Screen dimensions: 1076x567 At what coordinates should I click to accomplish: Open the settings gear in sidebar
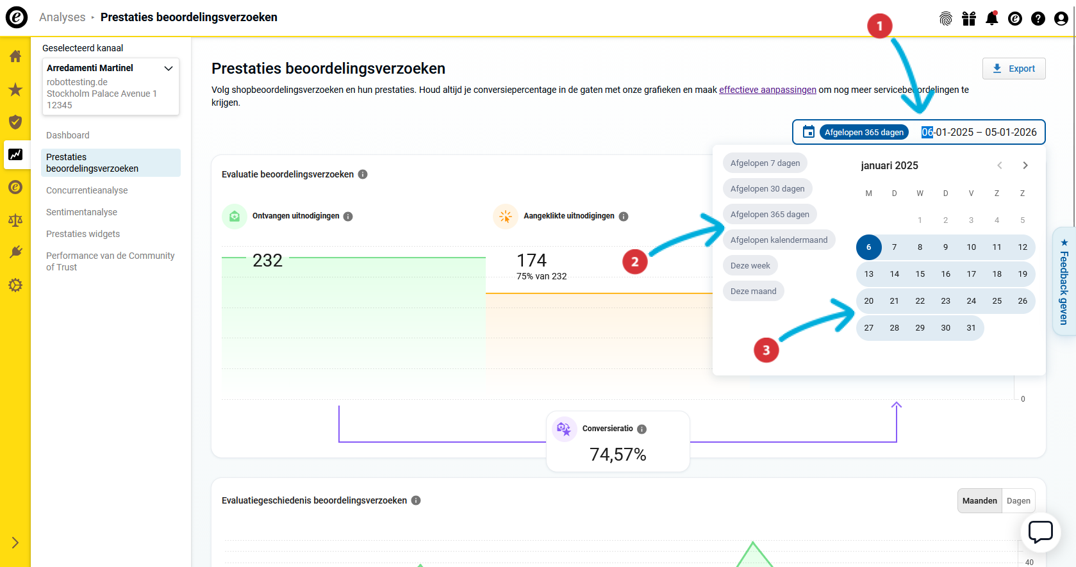click(15, 285)
